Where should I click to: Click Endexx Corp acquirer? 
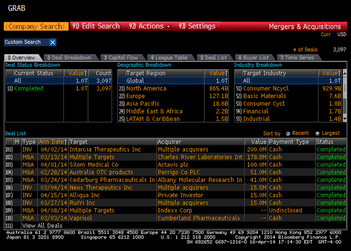pyautogui.click(x=175, y=210)
